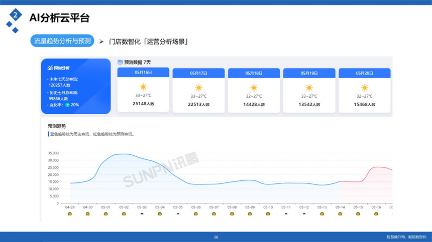Click the weather icon under 05-13
The width and height of the screenshot is (432, 242).
coord(322,214)
